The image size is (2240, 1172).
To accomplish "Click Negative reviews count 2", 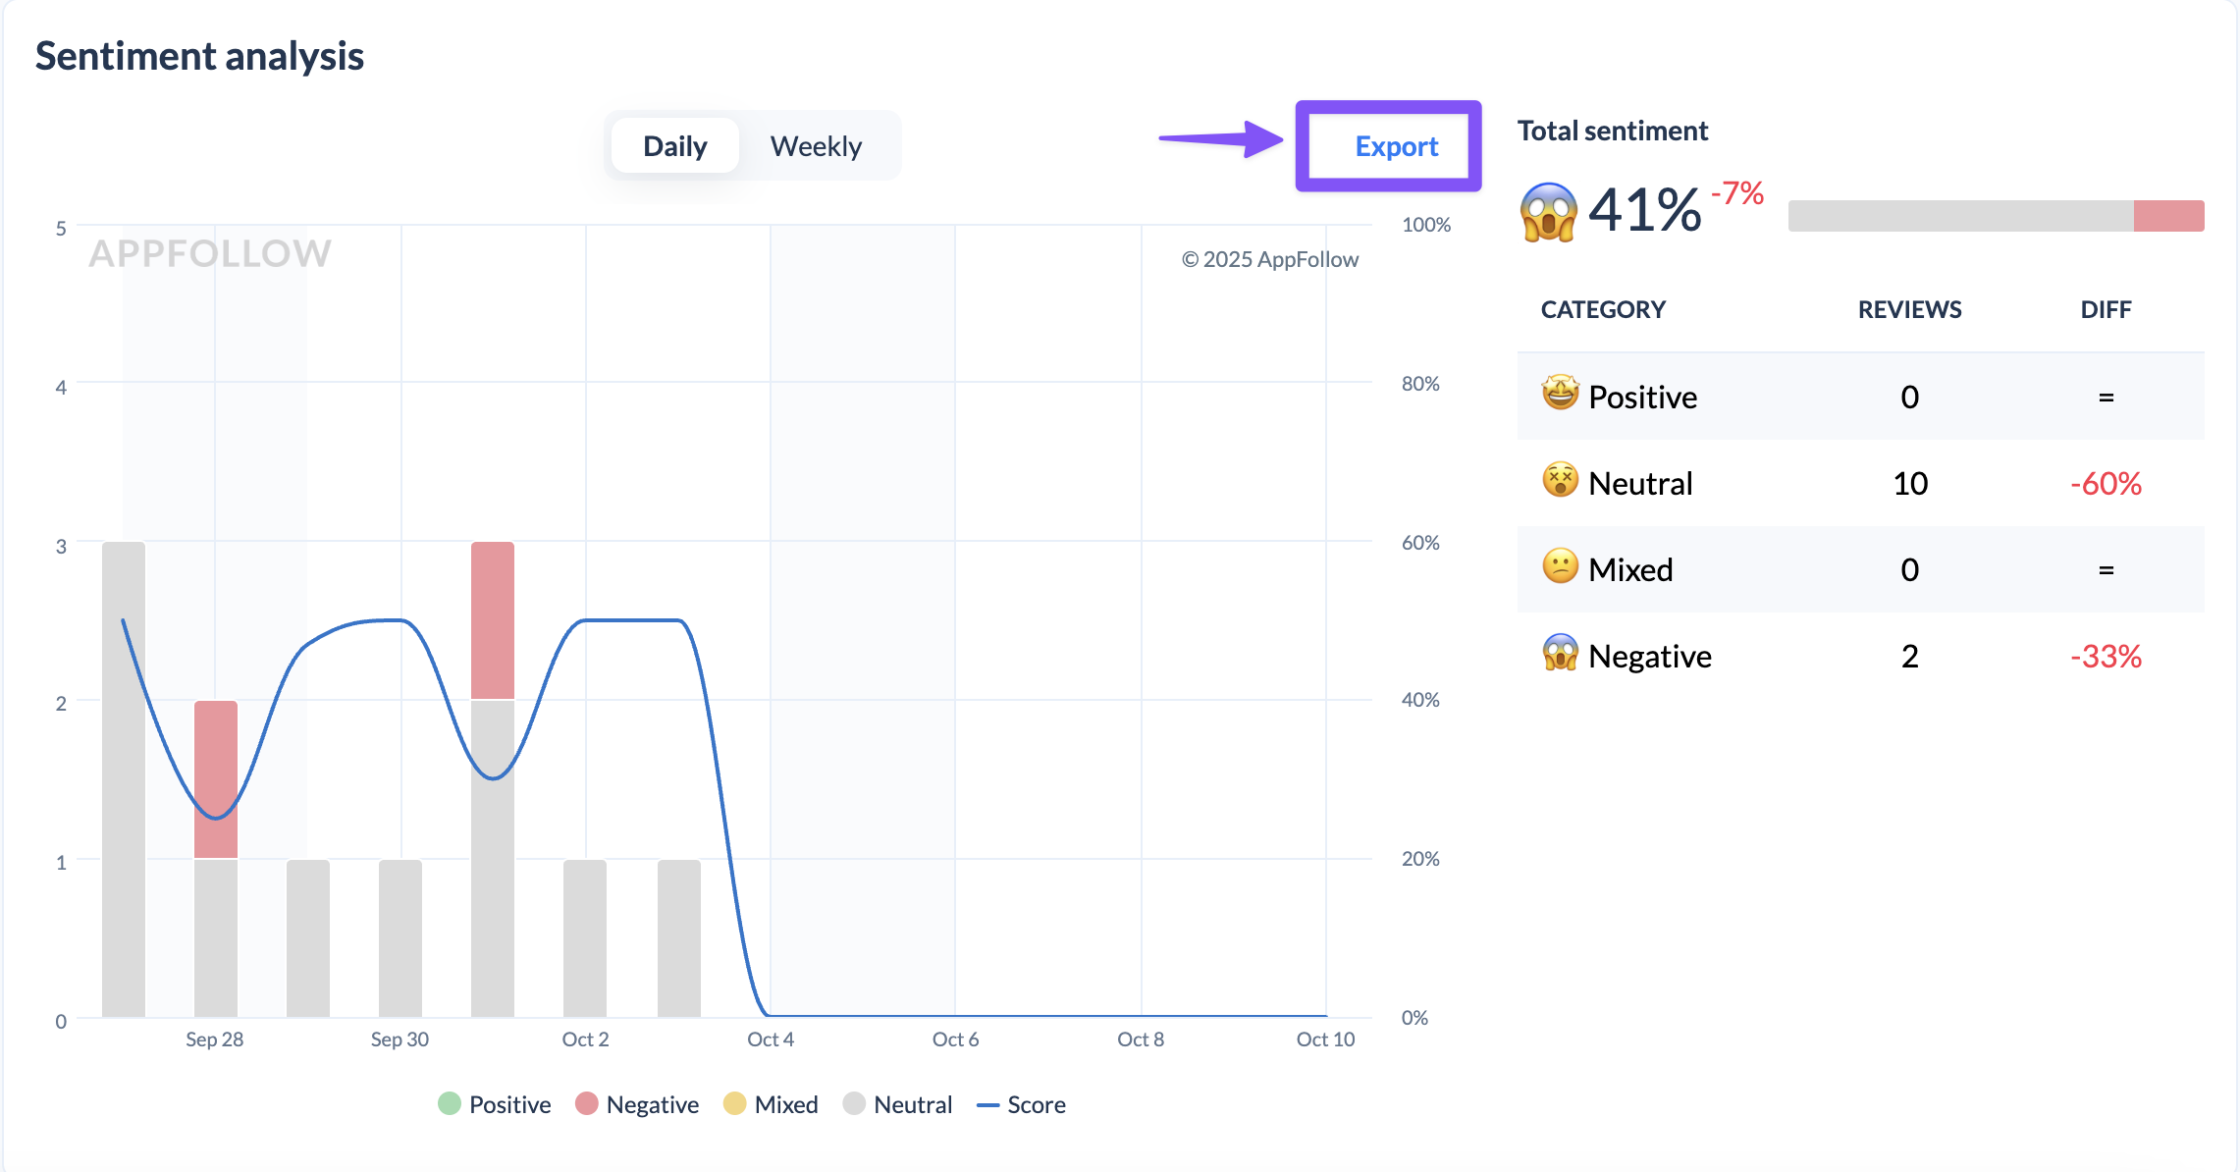I will tap(1909, 656).
